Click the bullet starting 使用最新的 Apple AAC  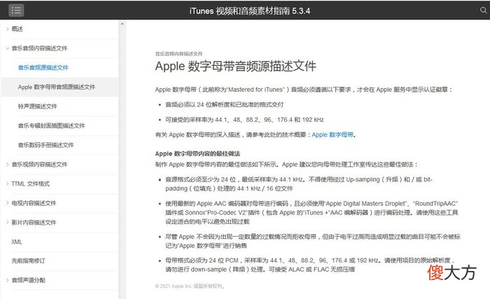311,213
